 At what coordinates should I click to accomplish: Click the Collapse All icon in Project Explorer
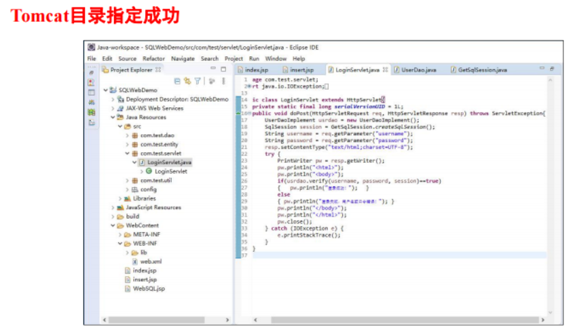pyautogui.click(x=177, y=81)
